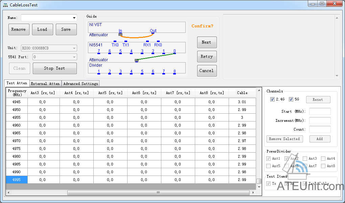Open the 5541 Port dropdown
345x203 pixels.
point(74,57)
